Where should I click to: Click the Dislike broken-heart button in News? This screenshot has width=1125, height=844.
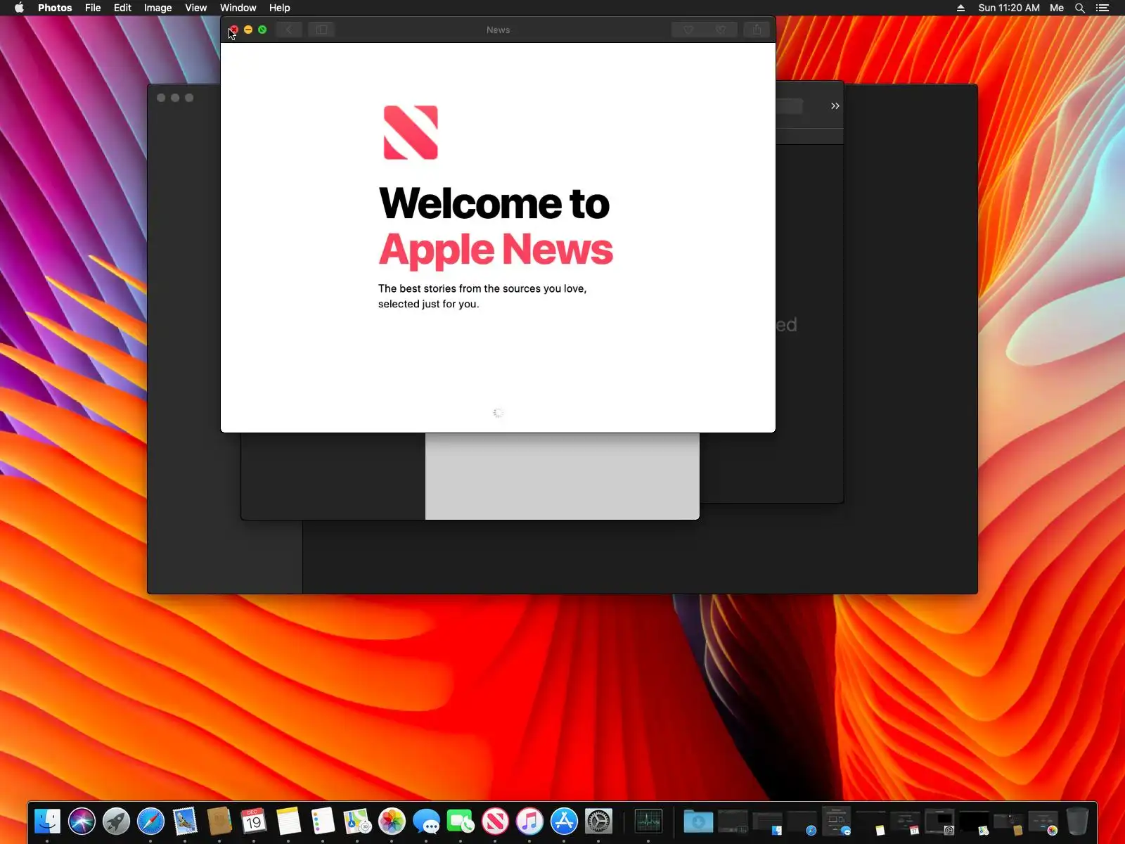[721, 30]
